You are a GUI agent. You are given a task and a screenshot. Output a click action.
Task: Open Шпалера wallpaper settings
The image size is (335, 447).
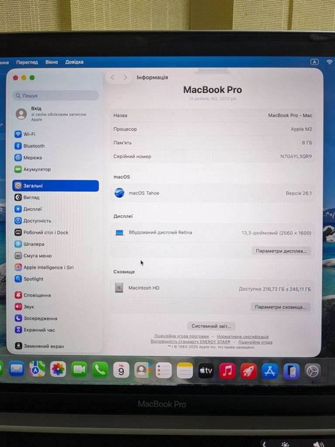(x=29, y=244)
